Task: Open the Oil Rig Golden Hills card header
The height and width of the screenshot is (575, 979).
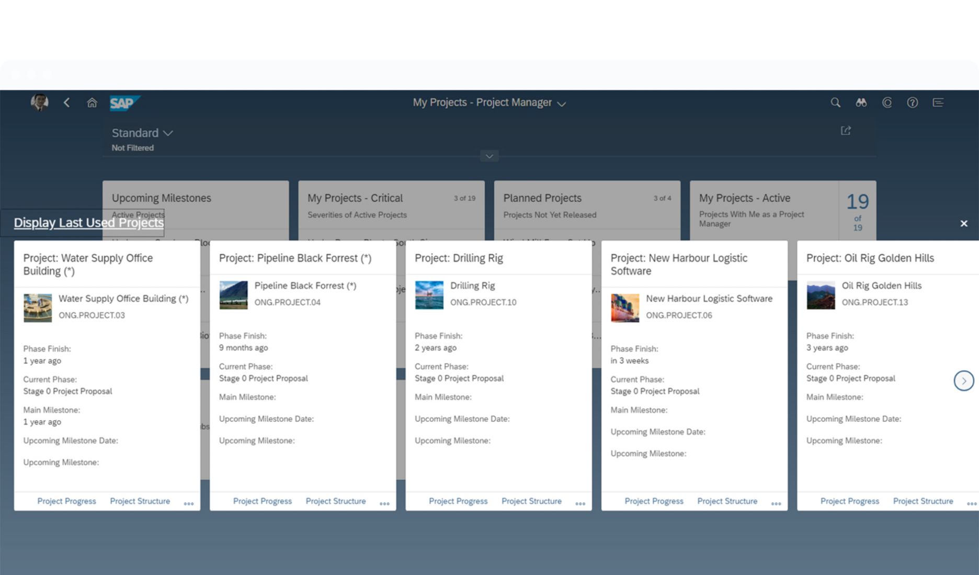Action: pyautogui.click(x=870, y=258)
